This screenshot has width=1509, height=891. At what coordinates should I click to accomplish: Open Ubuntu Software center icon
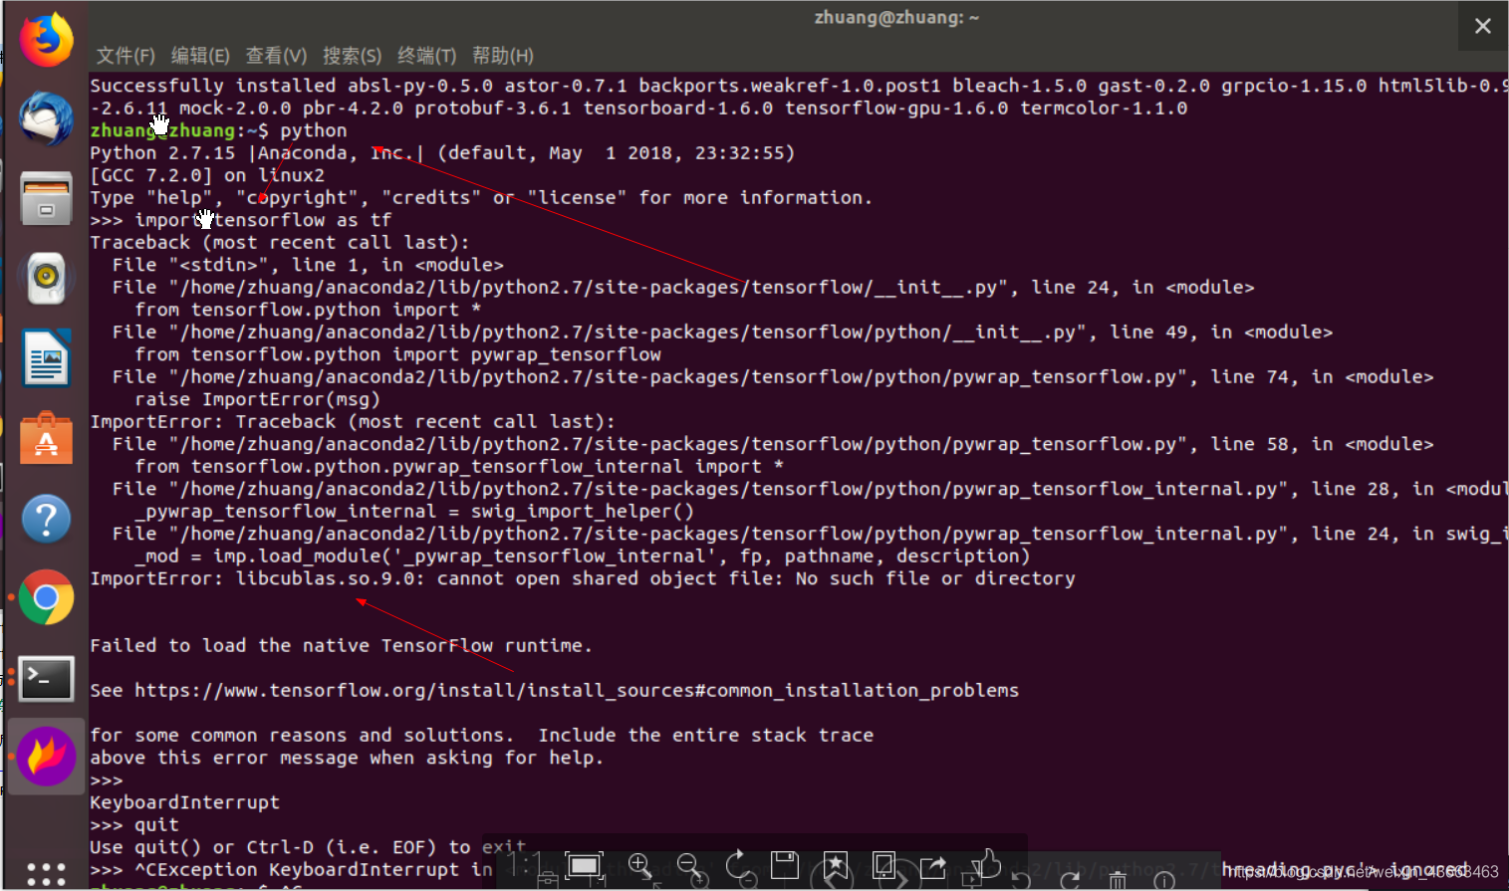46,438
